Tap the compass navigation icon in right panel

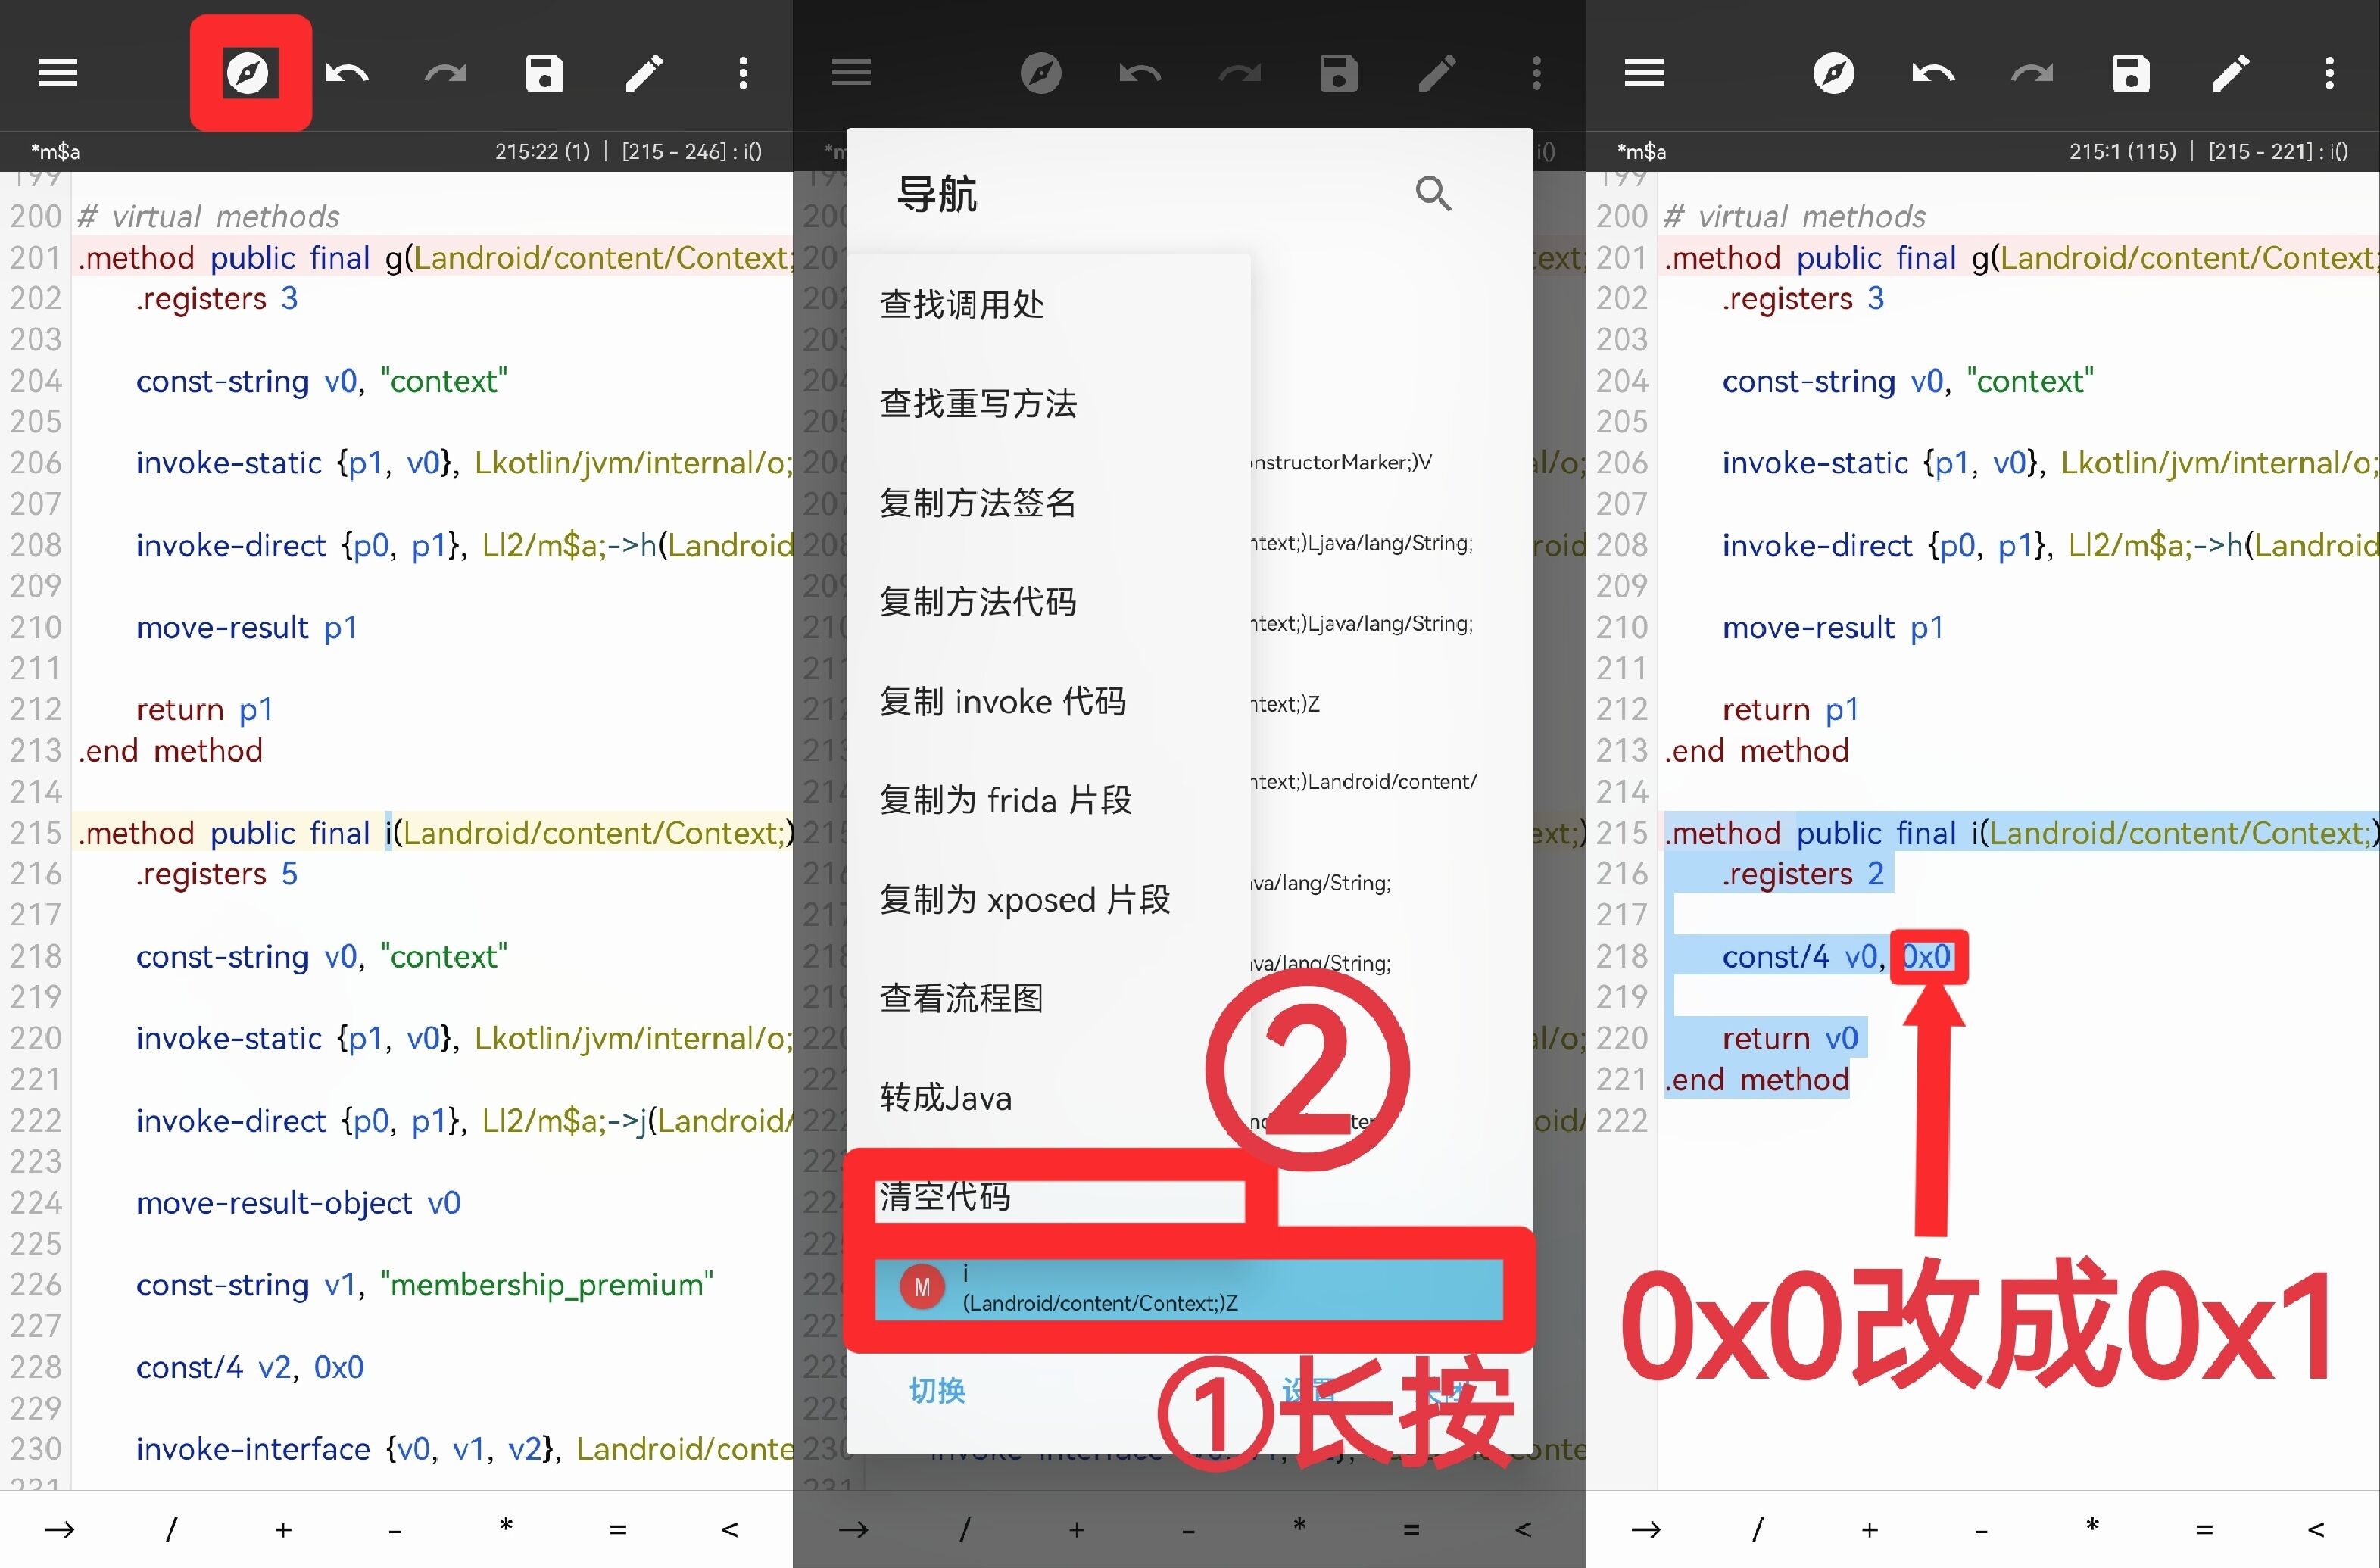point(1834,73)
